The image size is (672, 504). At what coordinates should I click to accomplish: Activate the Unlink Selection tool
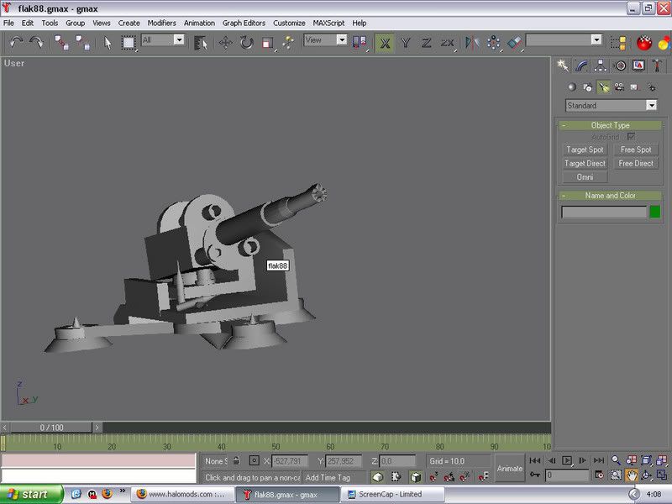(82, 43)
